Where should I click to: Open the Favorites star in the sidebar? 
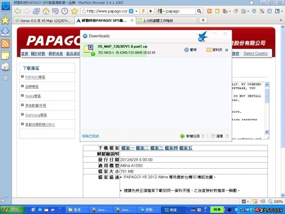(5, 20)
